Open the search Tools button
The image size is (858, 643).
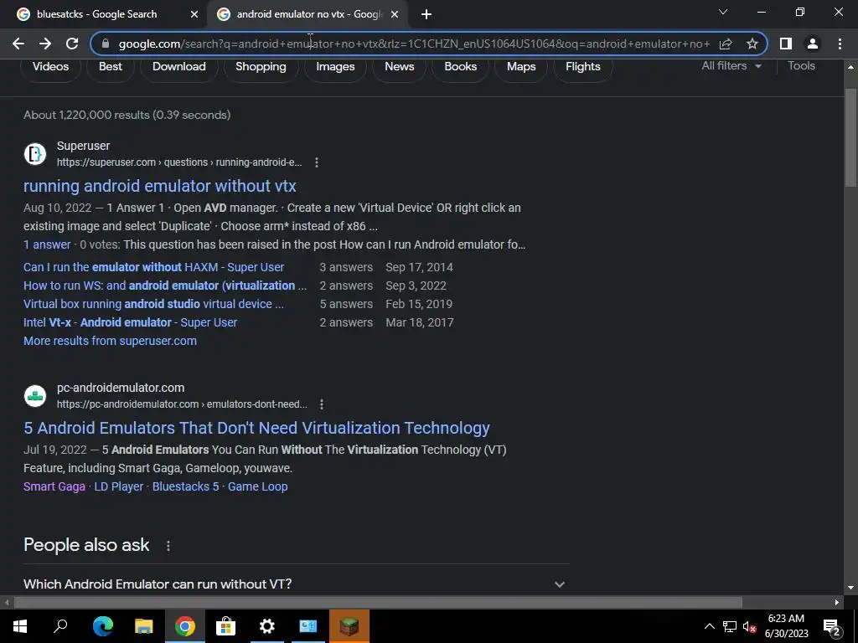[801, 66]
